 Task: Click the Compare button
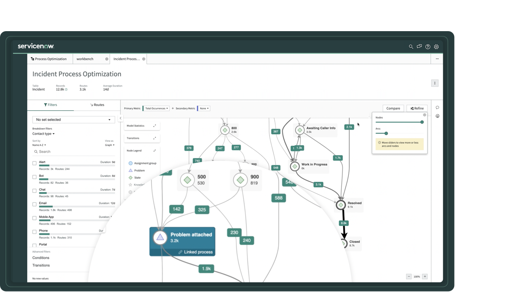(x=393, y=109)
